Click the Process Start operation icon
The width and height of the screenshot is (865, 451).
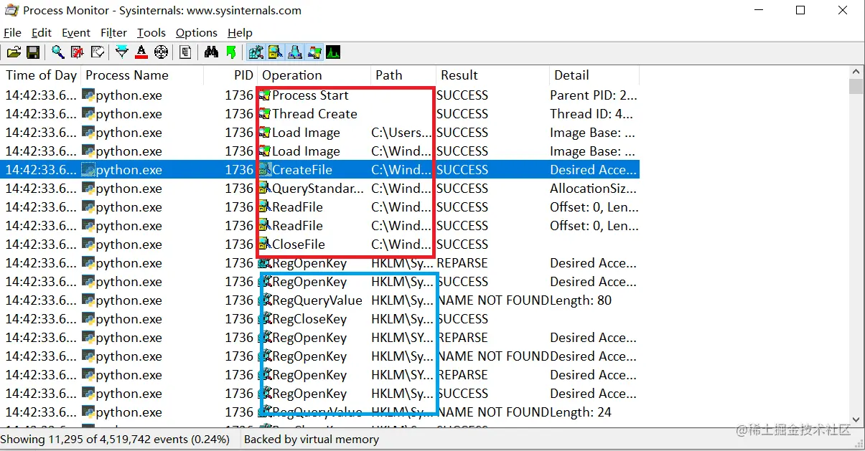pos(265,95)
